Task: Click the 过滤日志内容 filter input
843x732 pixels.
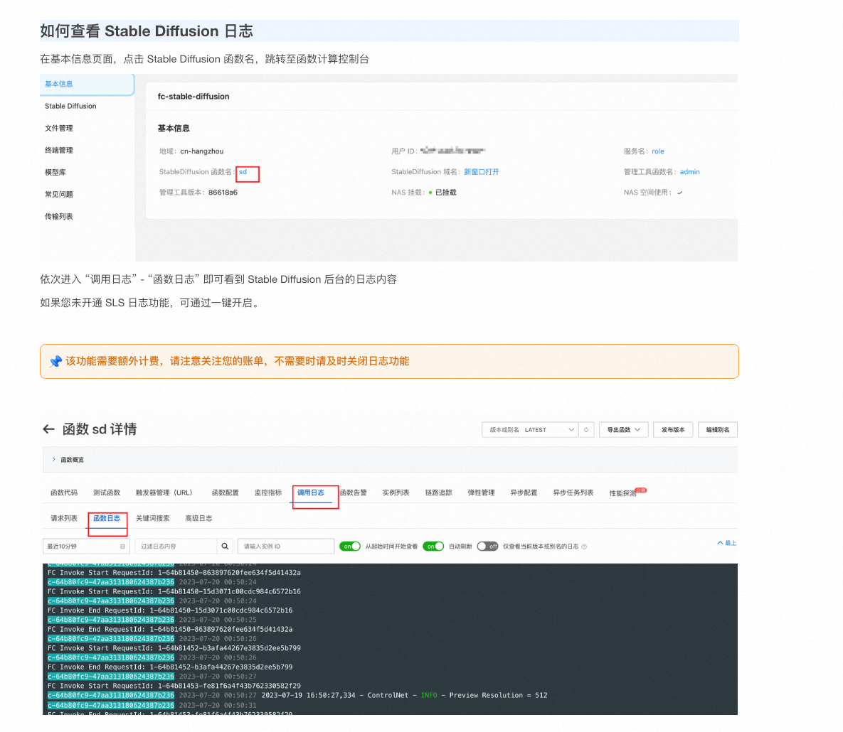Action: 176,547
